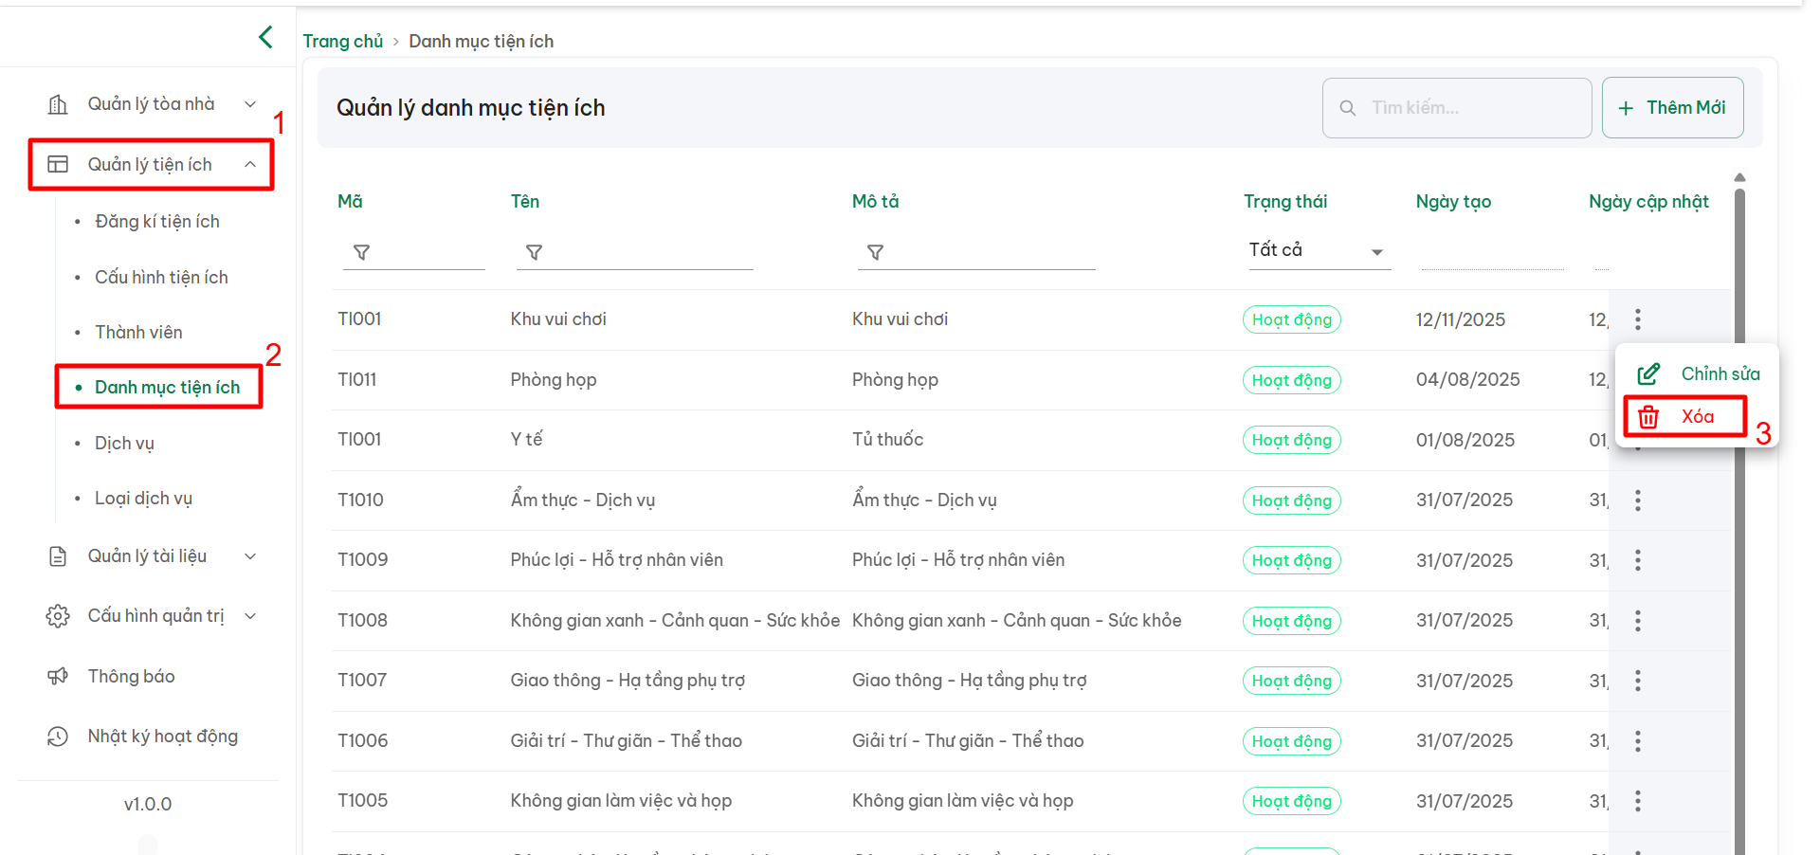Click the filter icon under Mô tả column
This screenshot has height=855, width=1820.
875,252
